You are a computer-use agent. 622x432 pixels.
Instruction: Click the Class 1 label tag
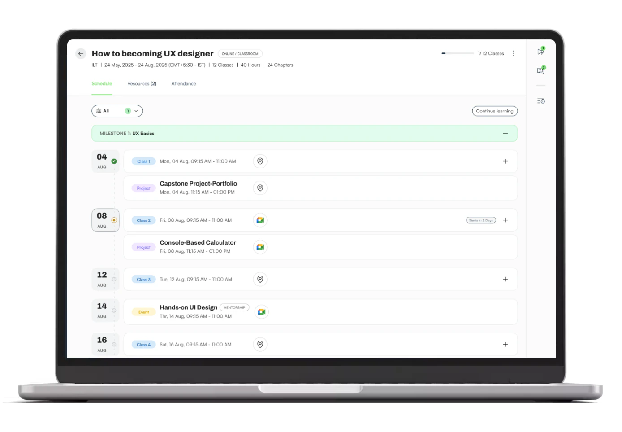pyautogui.click(x=144, y=161)
